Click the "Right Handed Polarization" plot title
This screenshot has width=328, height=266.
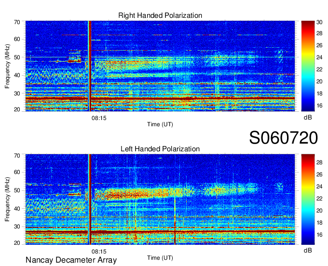point(160,15)
